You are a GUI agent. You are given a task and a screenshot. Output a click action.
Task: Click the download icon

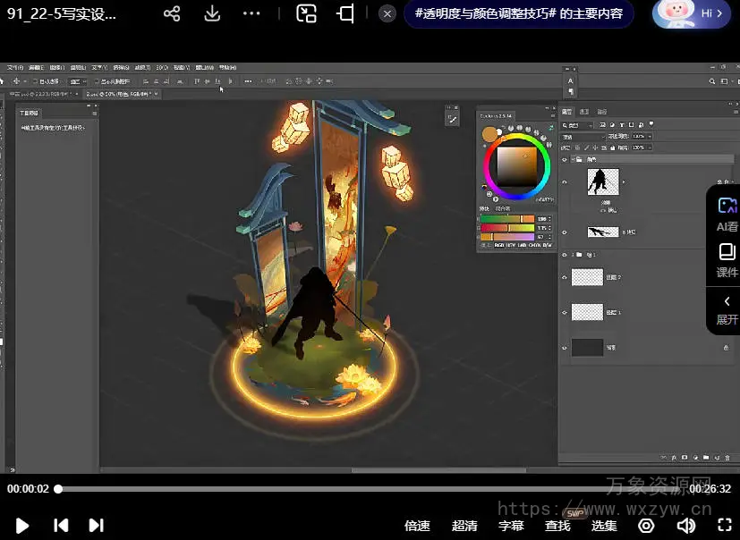coord(212,14)
